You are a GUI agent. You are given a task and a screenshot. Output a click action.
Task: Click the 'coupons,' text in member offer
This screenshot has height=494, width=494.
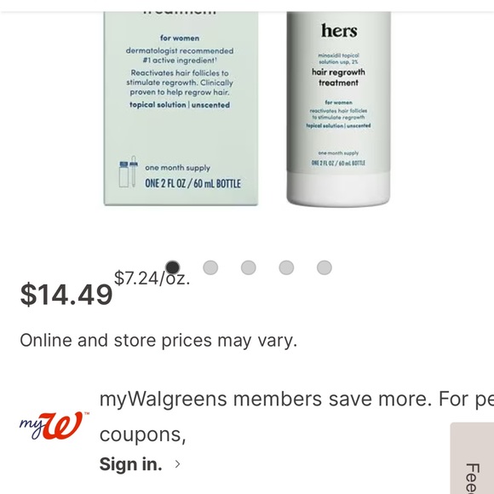coord(143,434)
